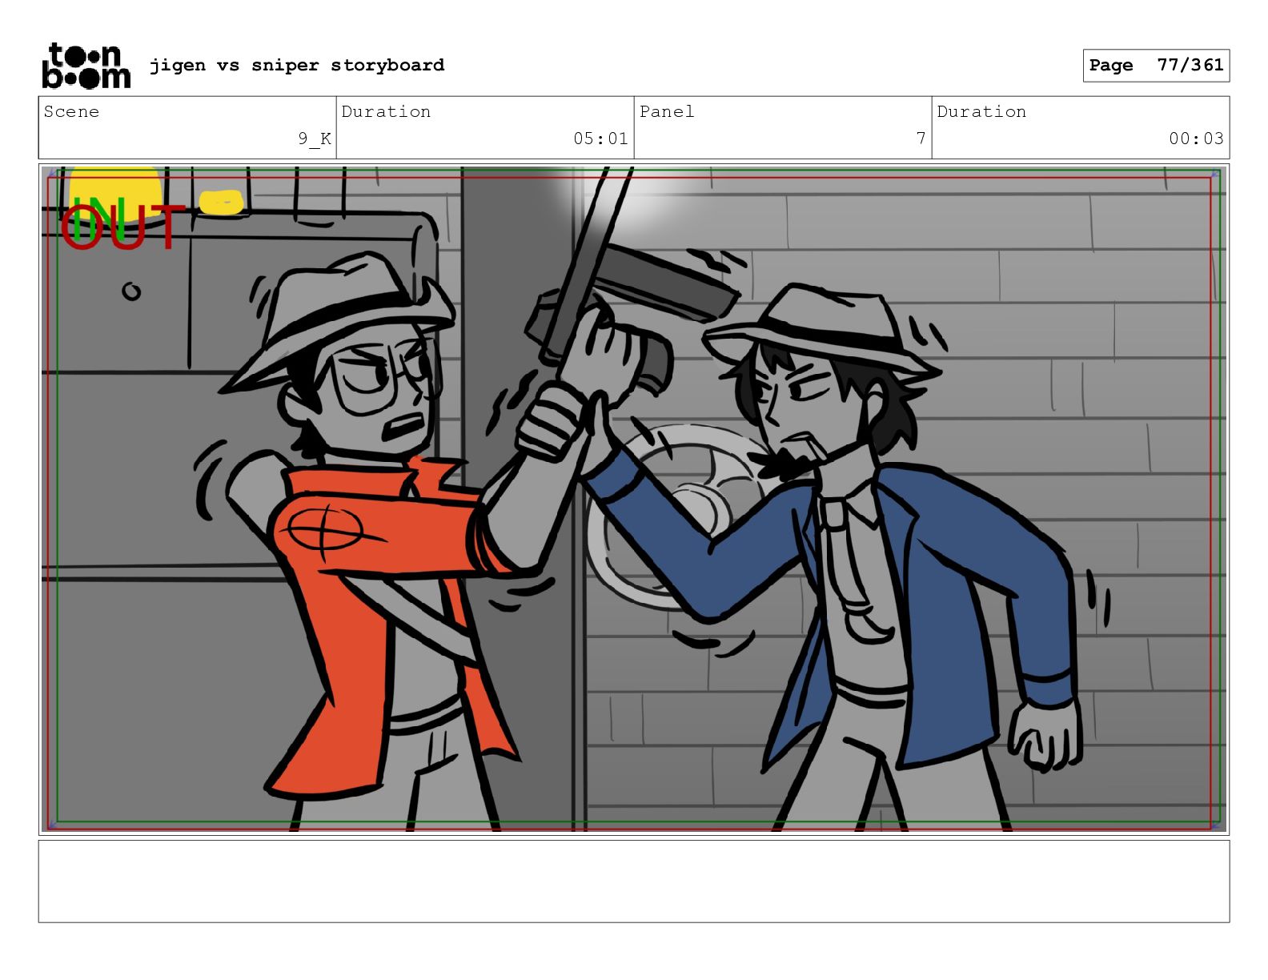Select the scene duration value "05:01"
This screenshot has width=1268, height=980.
[x=600, y=139]
